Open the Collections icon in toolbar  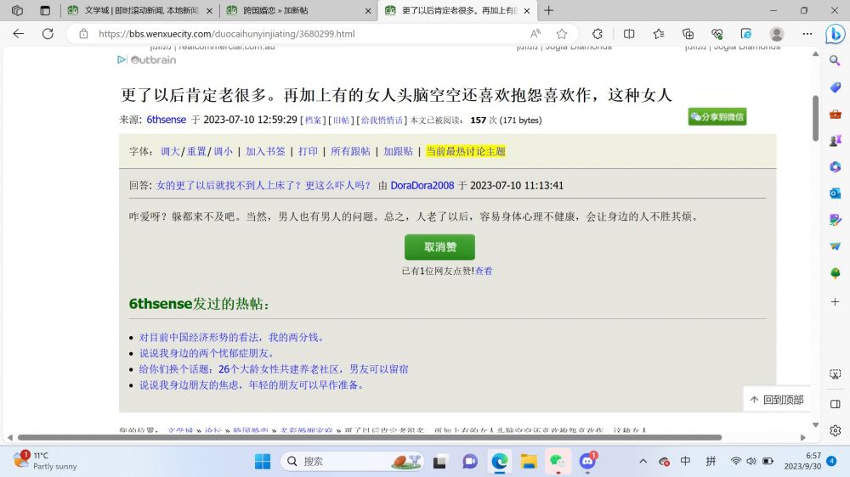click(x=688, y=34)
